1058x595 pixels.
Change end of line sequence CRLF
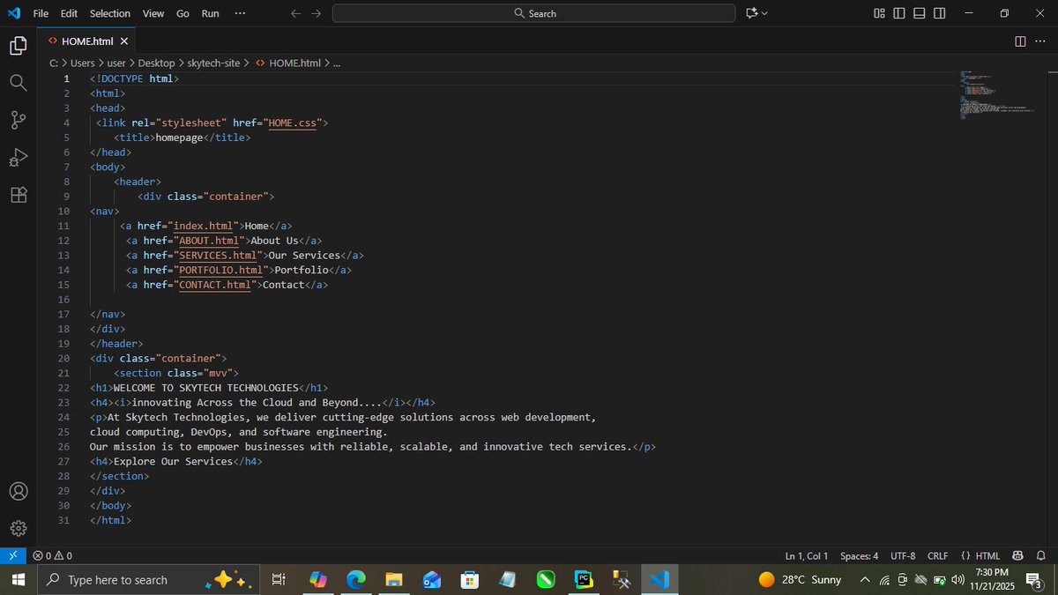tap(937, 556)
